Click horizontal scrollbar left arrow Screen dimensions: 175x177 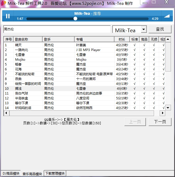pos(6,113)
